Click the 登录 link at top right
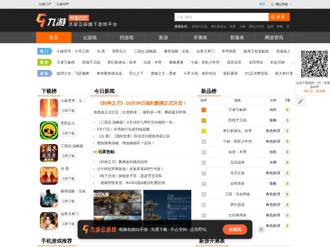This screenshot has width=330, height=247. 262,4
